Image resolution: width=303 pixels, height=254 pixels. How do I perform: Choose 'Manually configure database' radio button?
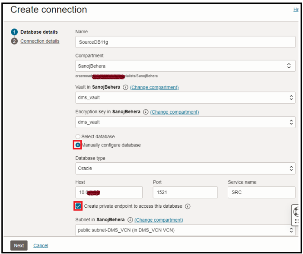(x=78, y=145)
